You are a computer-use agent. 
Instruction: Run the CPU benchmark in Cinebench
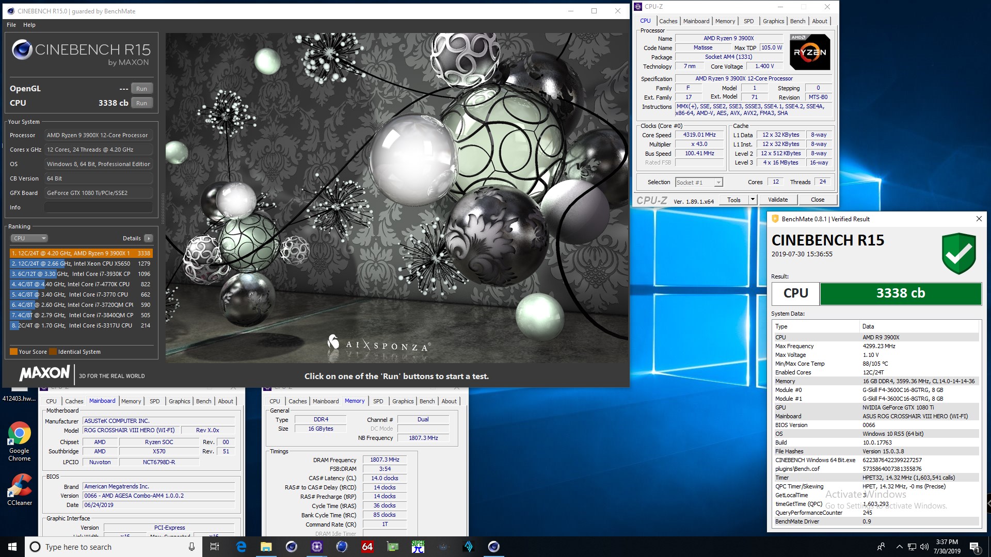141,103
